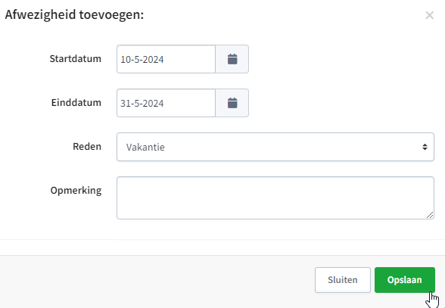Screen dimensions: 445x308
Task: Place cursor in the 31-5-2024 date text
Action: [142, 104]
